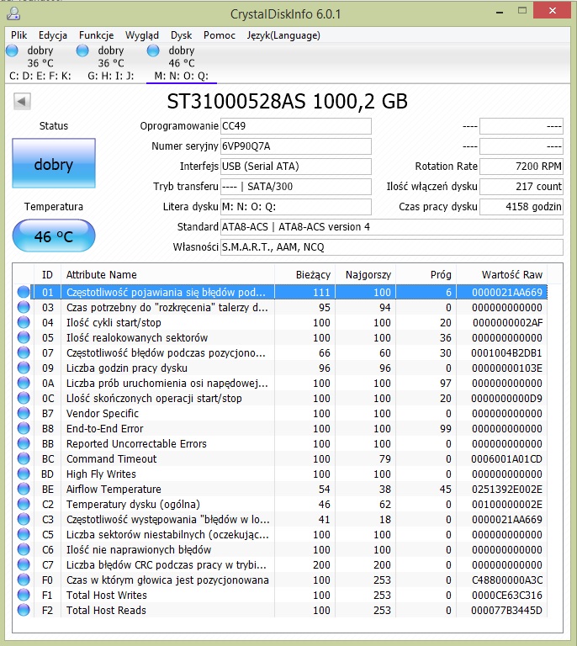
Task: Click status icon of attribute C3 row
Action: [x=24, y=520]
